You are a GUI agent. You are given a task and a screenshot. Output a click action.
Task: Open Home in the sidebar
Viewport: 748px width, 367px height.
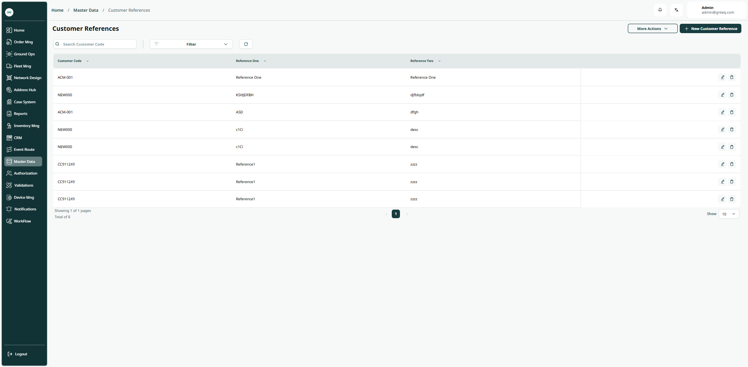pyautogui.click(x=23, y=30)
